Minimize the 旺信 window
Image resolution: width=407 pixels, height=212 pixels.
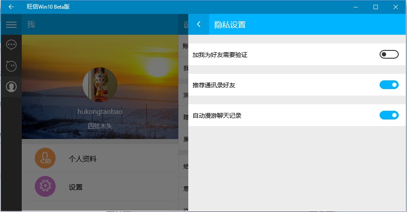click(x=356, y=7)
